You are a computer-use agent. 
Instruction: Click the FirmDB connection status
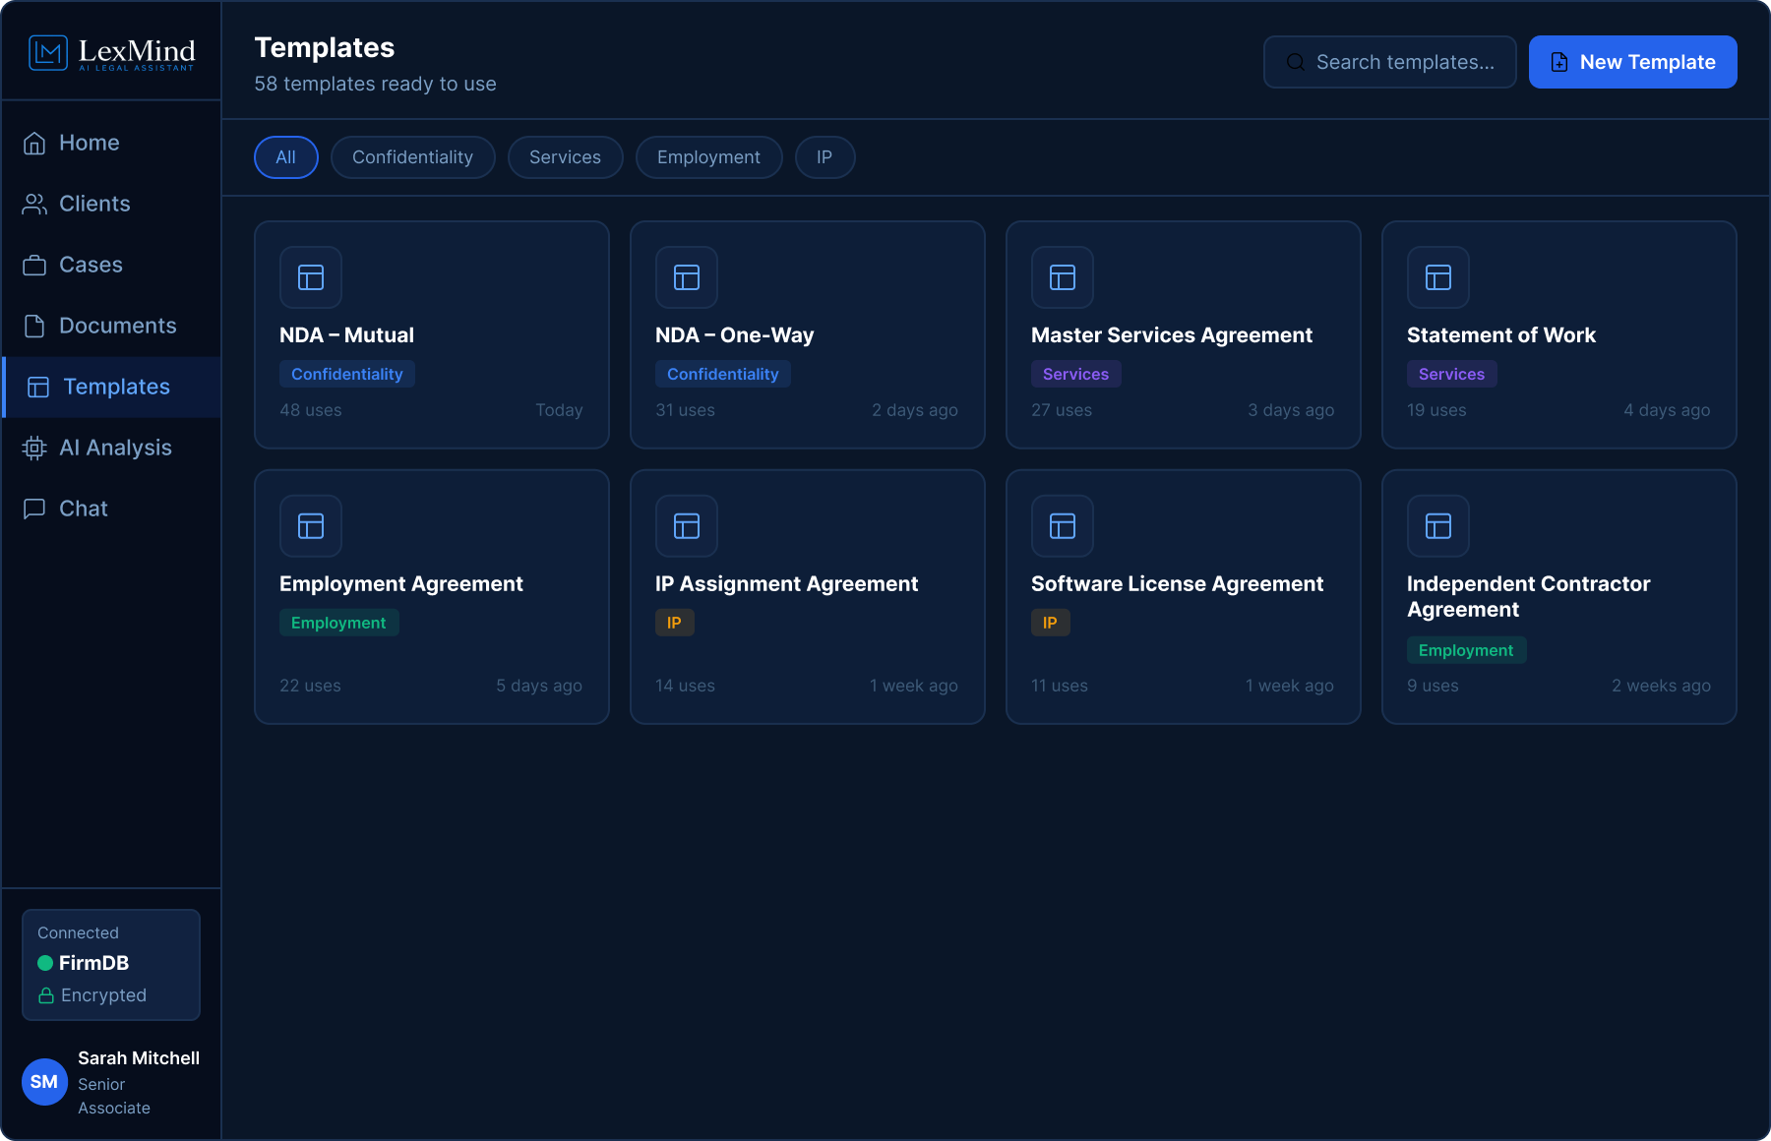click(x=111, y=965)
